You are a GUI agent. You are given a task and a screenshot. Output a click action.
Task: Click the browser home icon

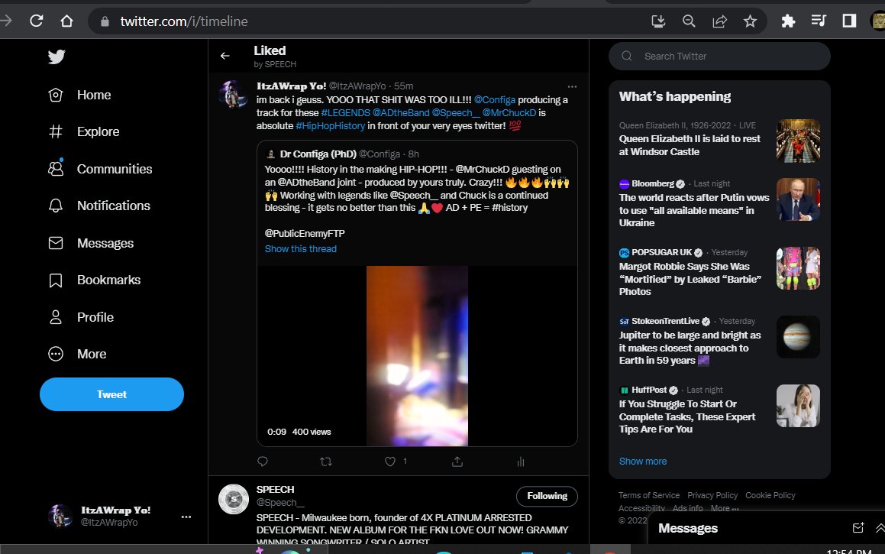point(66,21)
